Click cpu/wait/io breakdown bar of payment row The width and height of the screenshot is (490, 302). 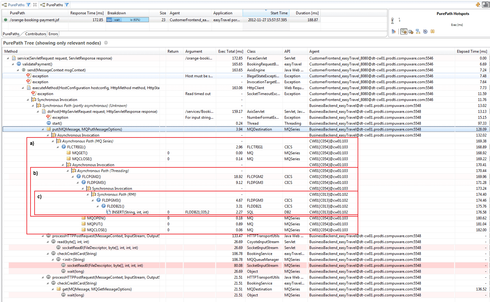127,20
